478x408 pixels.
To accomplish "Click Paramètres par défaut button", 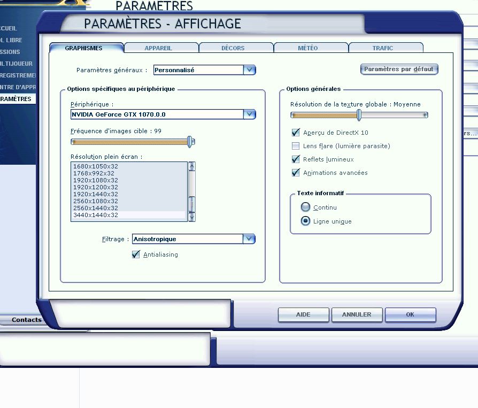I will click(x=399, y=69).
